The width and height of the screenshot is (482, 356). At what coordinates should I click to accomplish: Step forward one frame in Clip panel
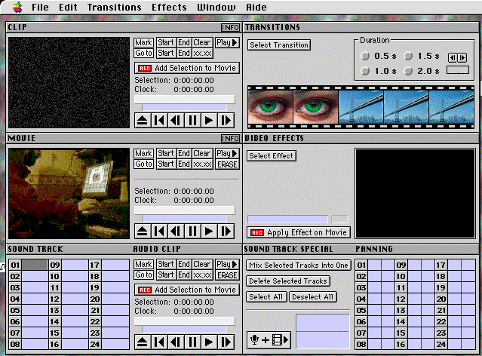(x=226, y=120)
